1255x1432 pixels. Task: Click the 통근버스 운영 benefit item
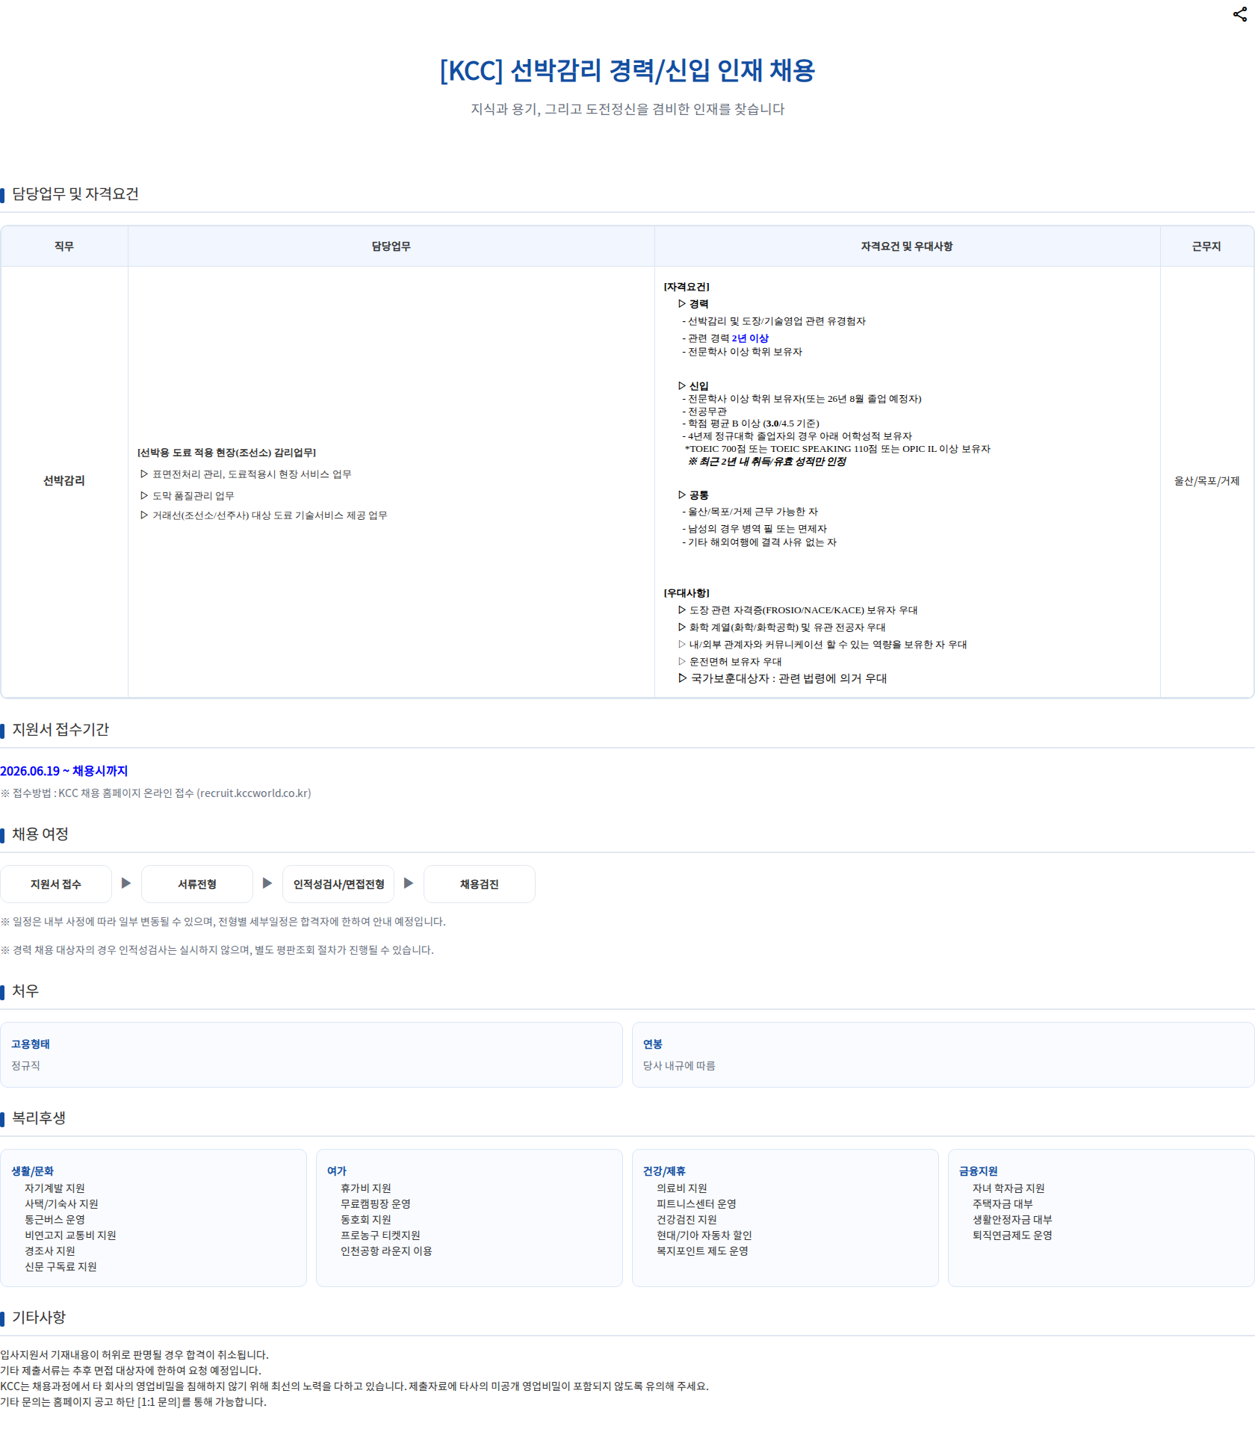pos(55,1220)
